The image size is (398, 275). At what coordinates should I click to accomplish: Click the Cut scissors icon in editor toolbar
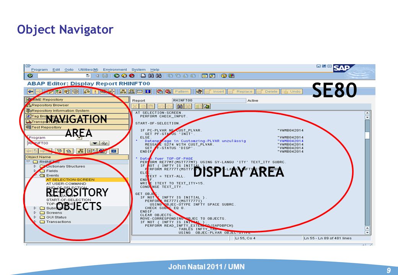pos(135,106)
